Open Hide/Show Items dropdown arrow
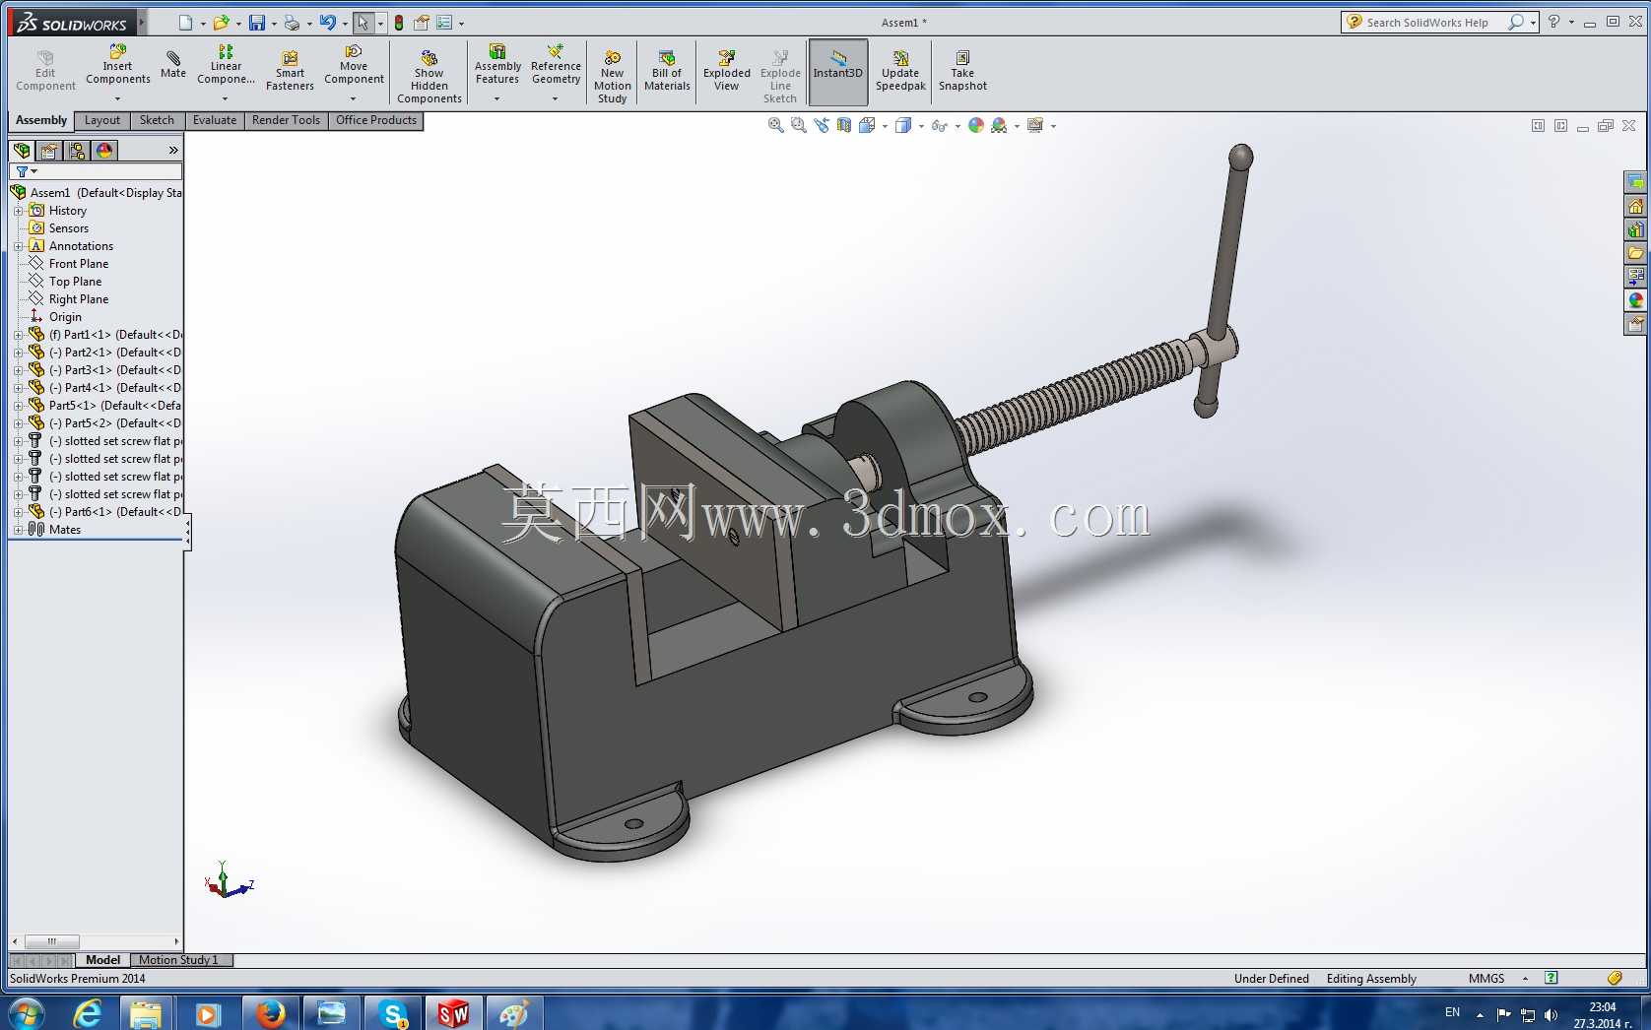Screen dimensions: 1651x1030 tap(958, 126)
